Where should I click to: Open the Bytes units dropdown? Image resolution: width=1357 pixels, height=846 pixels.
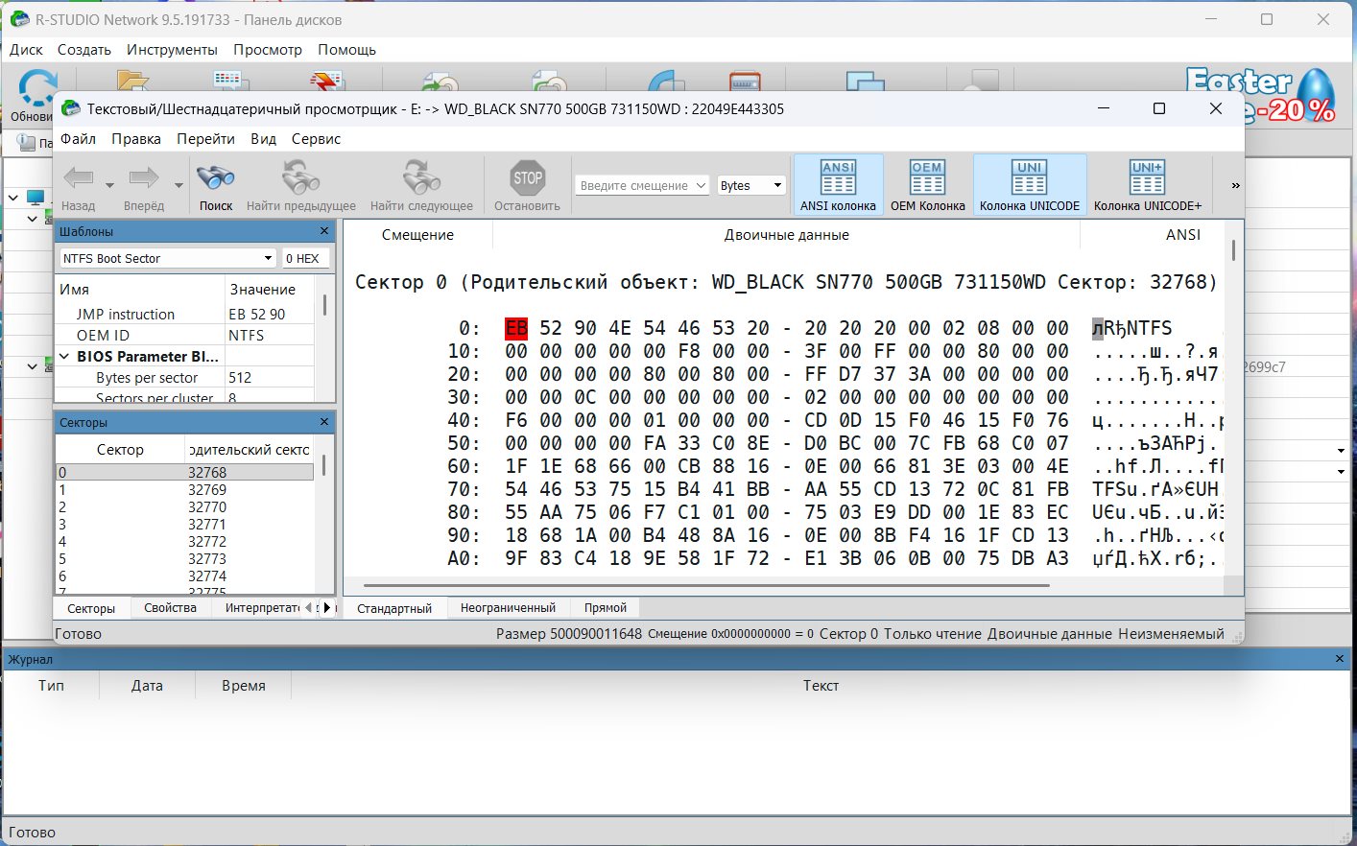click(776, 185)
